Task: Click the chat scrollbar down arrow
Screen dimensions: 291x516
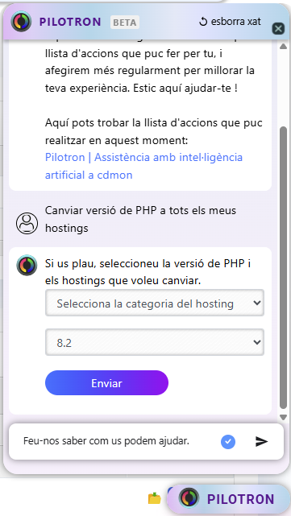Action: tap(283, 417)
